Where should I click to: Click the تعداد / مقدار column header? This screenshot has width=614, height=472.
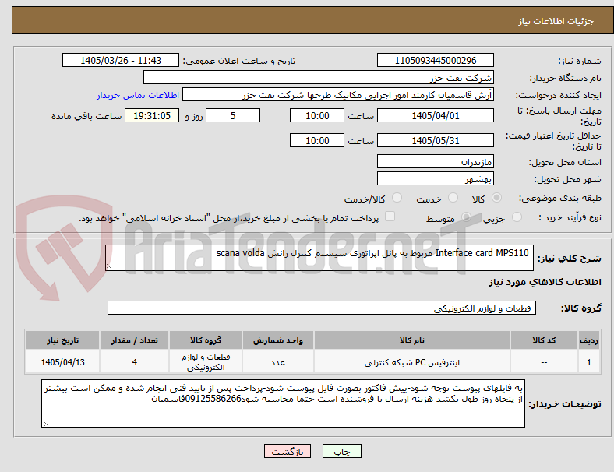134,340
